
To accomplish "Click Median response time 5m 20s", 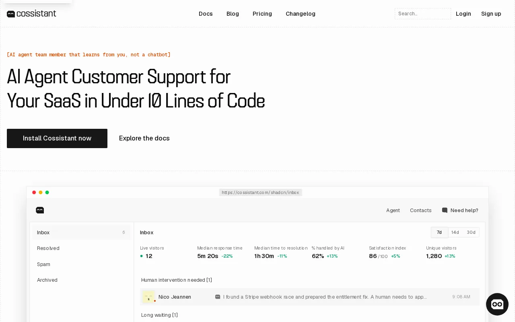I will click(x=208, y=256).
